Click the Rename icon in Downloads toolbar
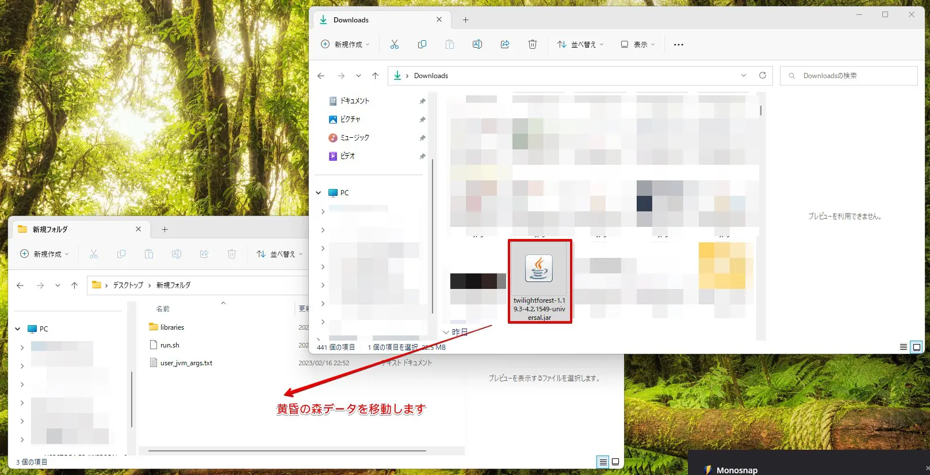The width and height of the screenshot is (930, 475). 477,44
